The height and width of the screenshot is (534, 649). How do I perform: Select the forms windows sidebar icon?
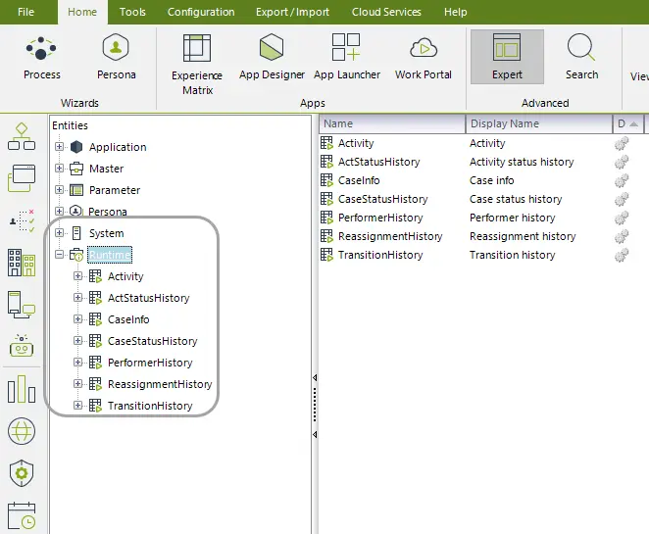click(x=22, y=178)
